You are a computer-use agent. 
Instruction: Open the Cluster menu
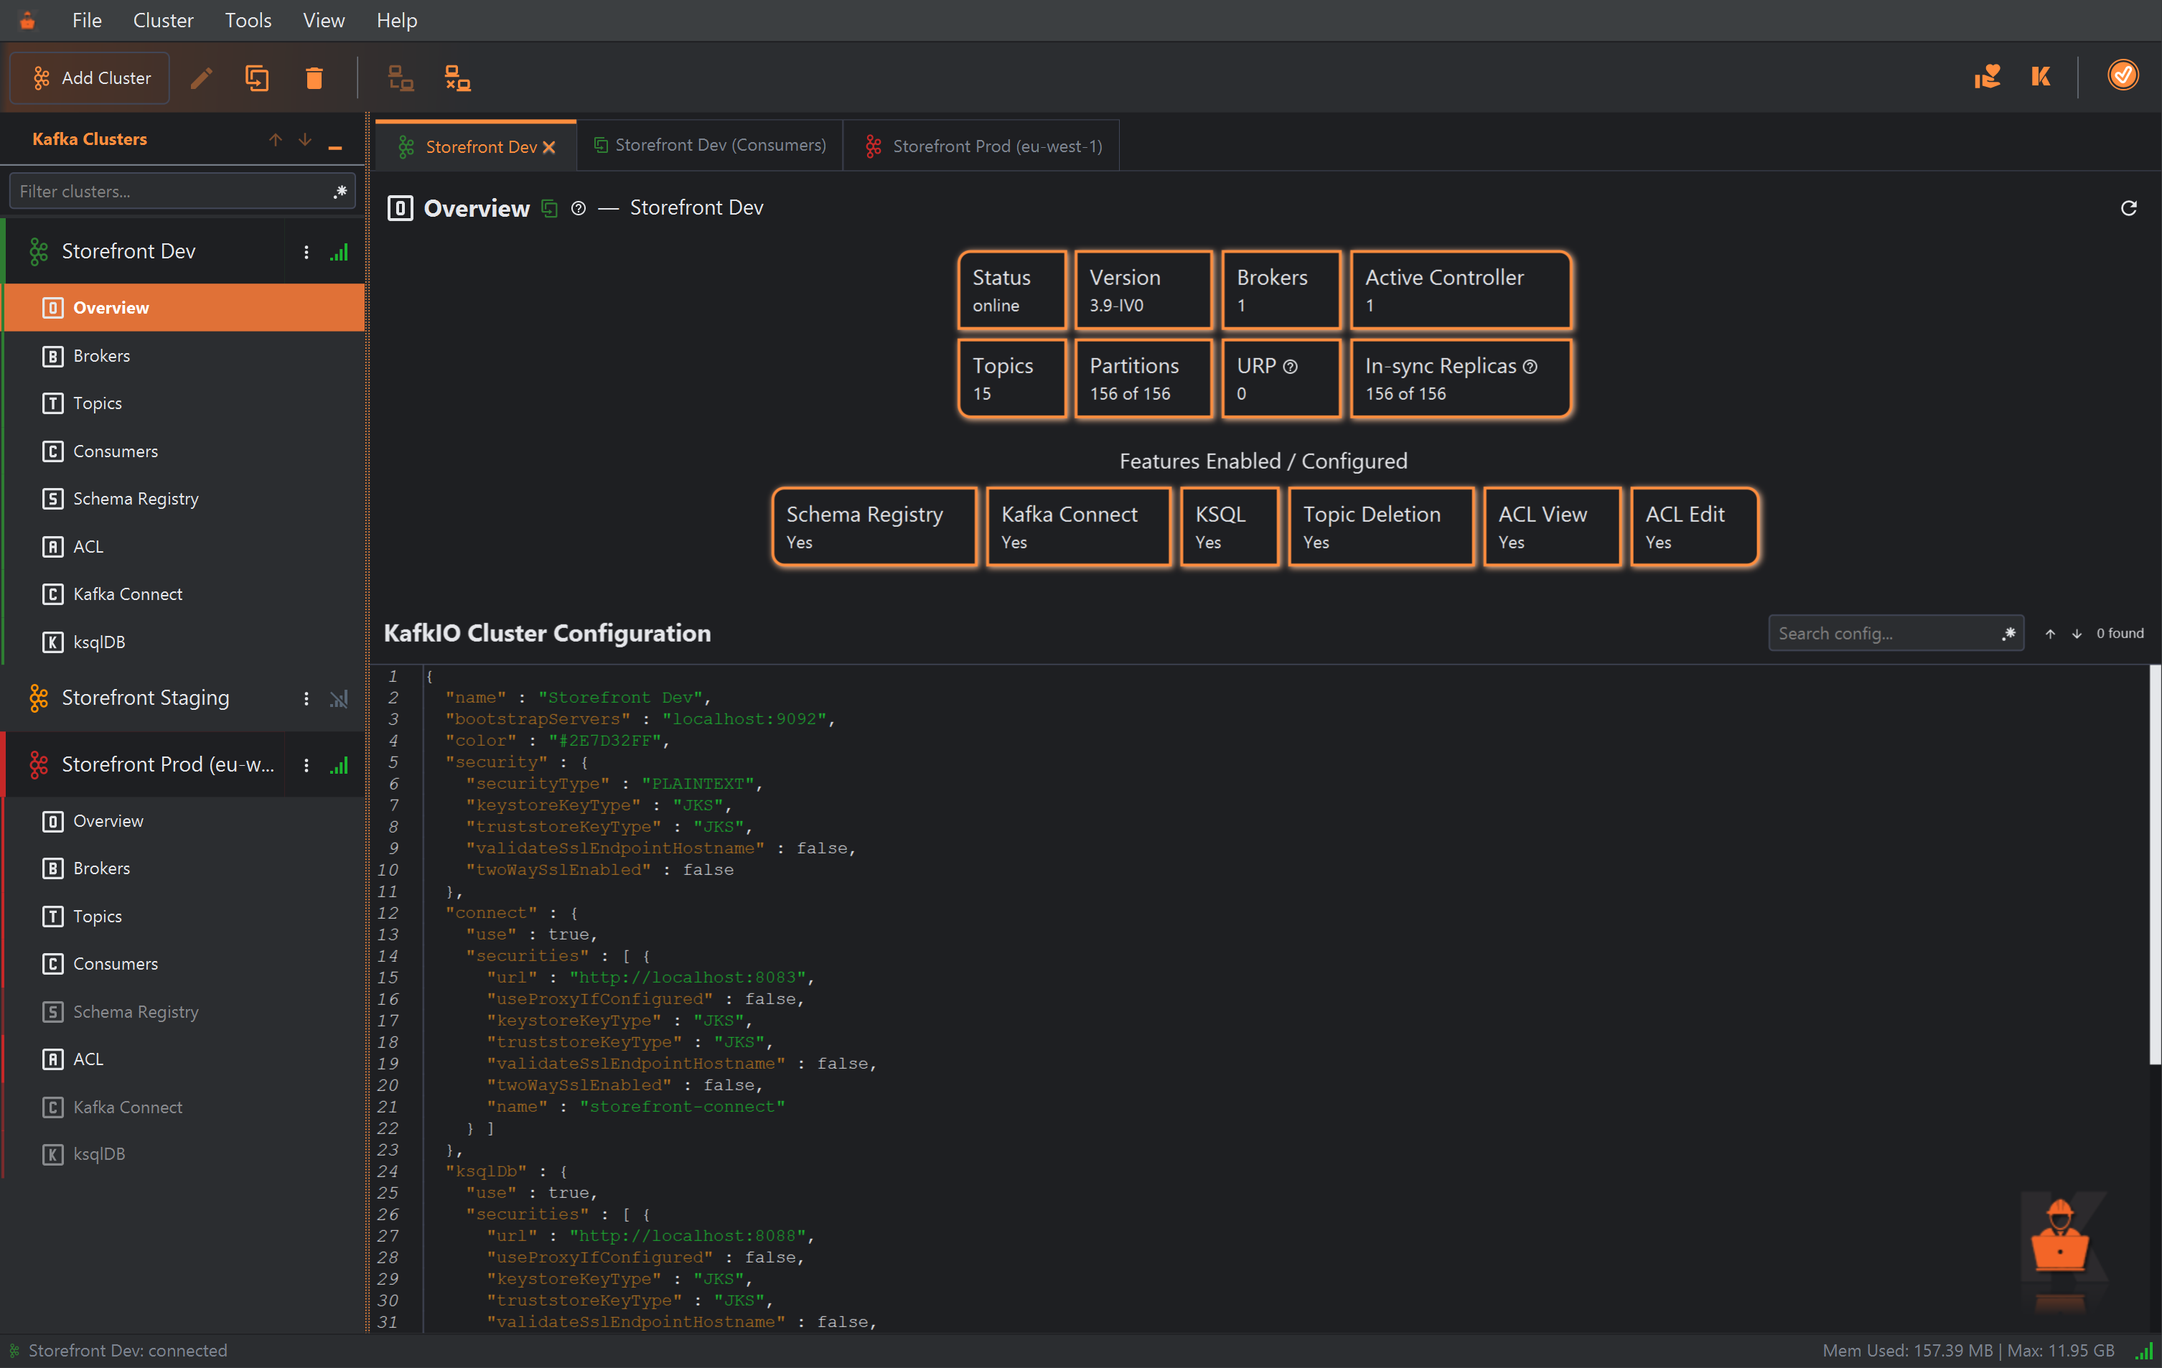164,20
